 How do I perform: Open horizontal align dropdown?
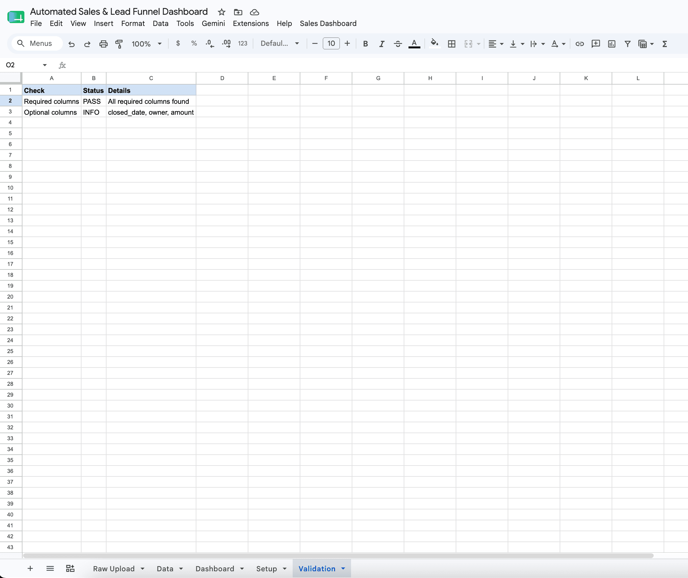(495, 44)
